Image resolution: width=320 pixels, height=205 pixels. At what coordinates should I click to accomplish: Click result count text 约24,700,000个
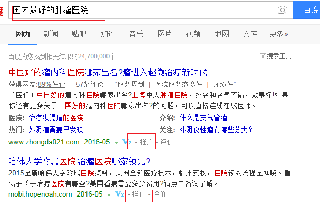94,56
